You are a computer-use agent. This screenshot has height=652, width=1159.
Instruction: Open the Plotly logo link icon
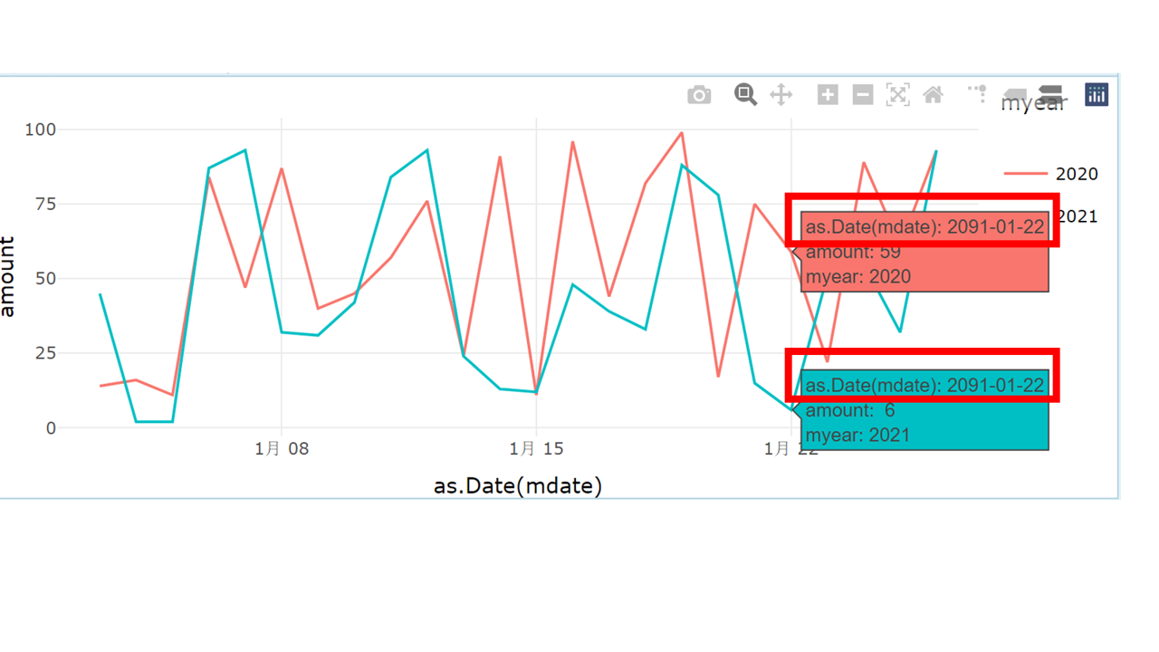(1097, 94)
